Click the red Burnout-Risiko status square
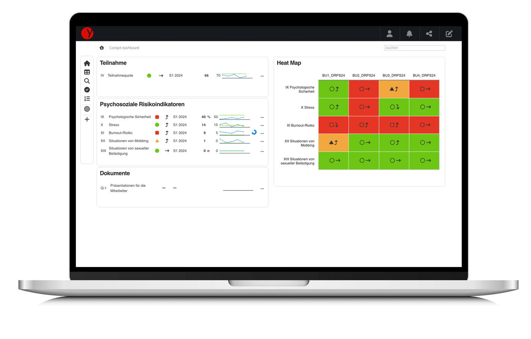 click(x=157, y=133)
